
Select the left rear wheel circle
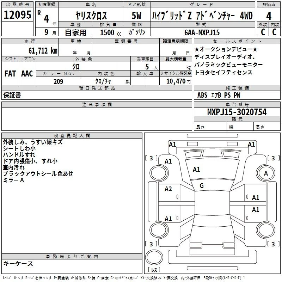pyautogui.click(x=159, y=230)
